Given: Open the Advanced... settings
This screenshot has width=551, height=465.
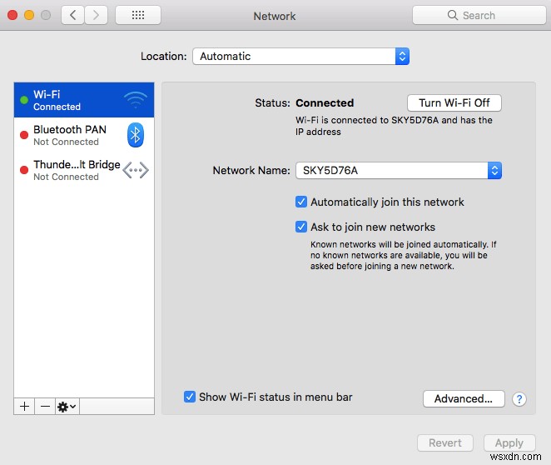Looking at the screenshot, I should click(x=464, y=399).
